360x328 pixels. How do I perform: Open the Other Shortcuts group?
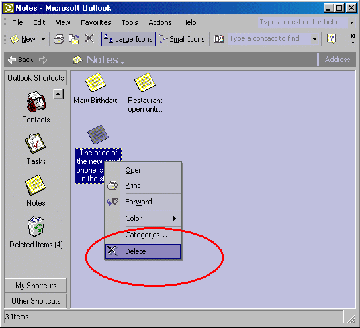pos(36,301)
